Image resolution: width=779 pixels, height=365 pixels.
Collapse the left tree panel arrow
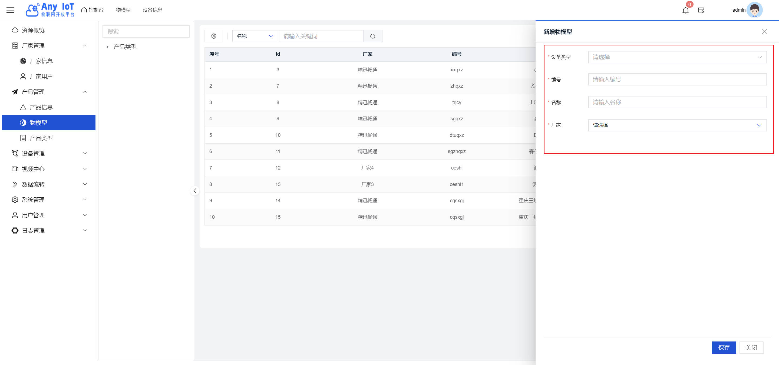pyautogui.click(x=195, y=191)
